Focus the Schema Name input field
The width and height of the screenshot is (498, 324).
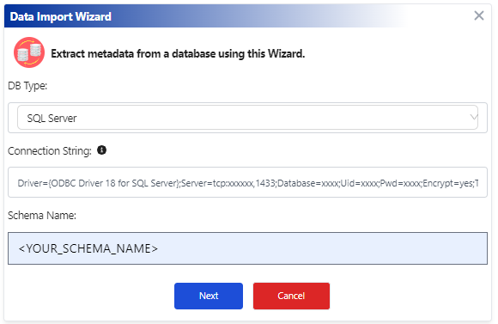coord(247,248)
